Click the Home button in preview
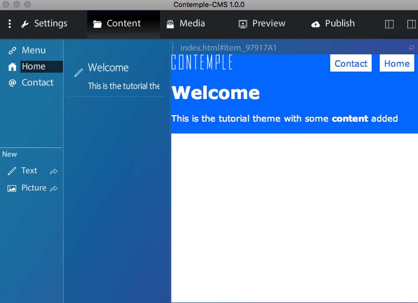 [396, 64]
